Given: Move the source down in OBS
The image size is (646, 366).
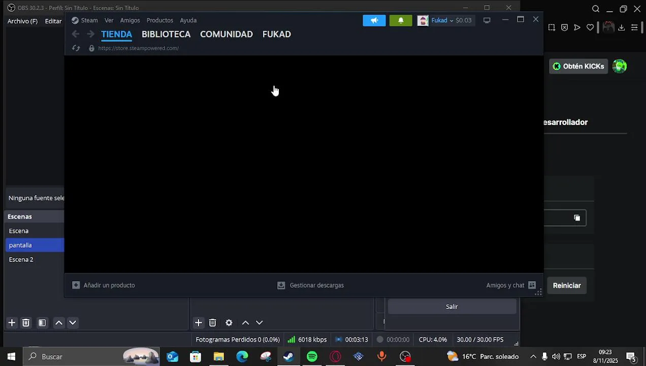Looking at the screenshot, I should [x=260, y=323].
